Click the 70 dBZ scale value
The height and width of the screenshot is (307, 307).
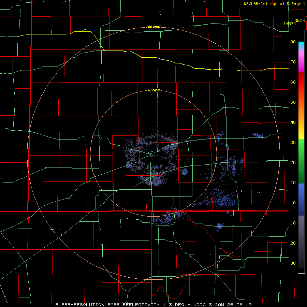pyautogui.click(x=293, y=62)
